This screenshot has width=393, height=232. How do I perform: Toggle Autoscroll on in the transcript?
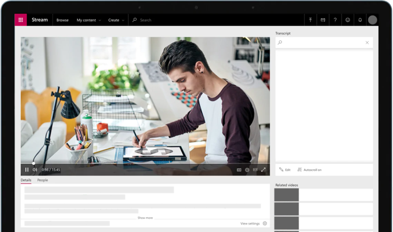[x=310, y=170]
